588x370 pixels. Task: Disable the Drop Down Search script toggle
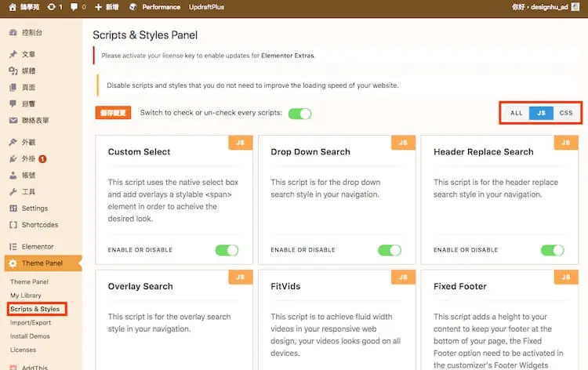390,250
